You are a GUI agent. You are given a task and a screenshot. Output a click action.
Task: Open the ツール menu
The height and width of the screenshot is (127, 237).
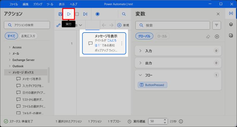[50, 4]
